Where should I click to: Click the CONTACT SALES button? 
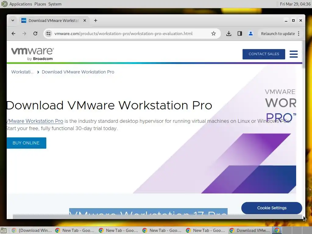264,54
